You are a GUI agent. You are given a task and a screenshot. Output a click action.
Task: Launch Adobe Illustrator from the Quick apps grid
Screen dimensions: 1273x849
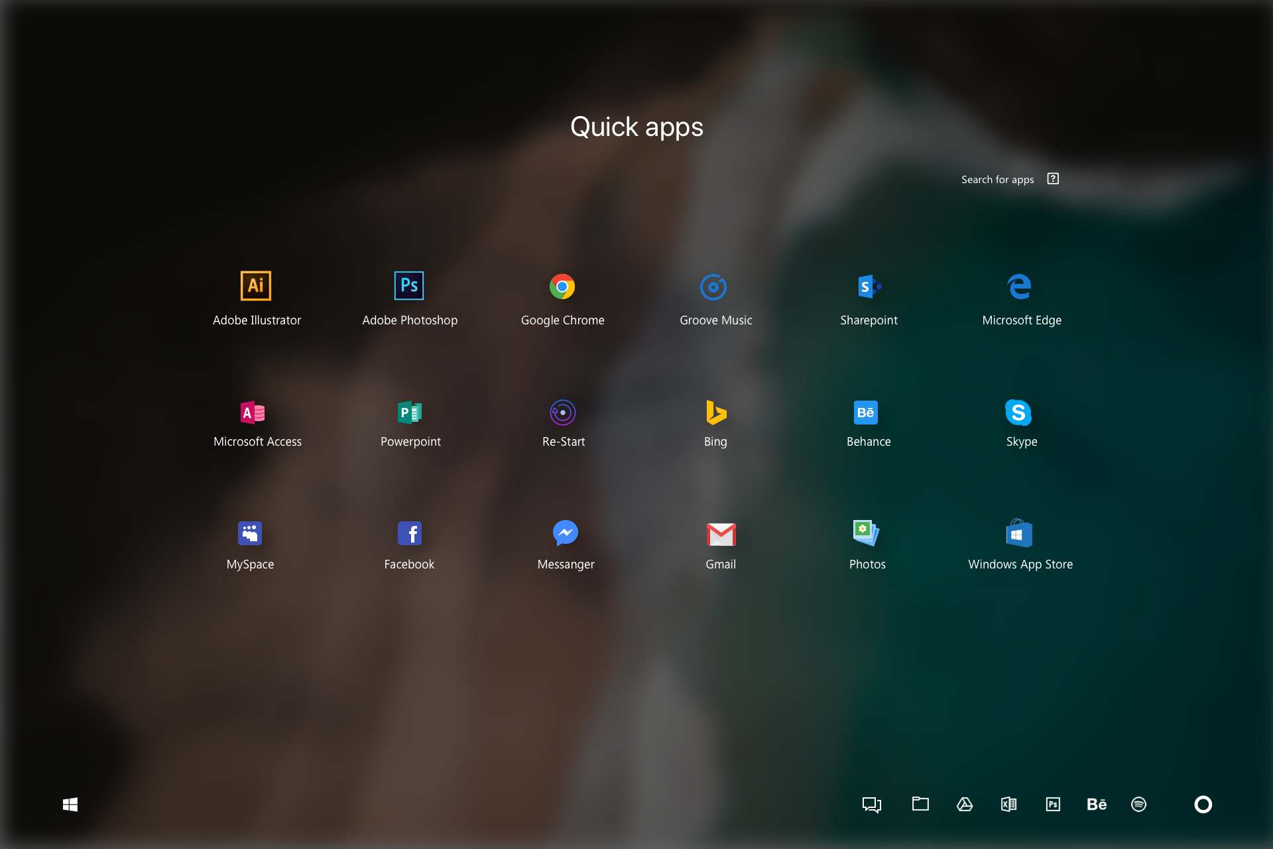(256, 286)
